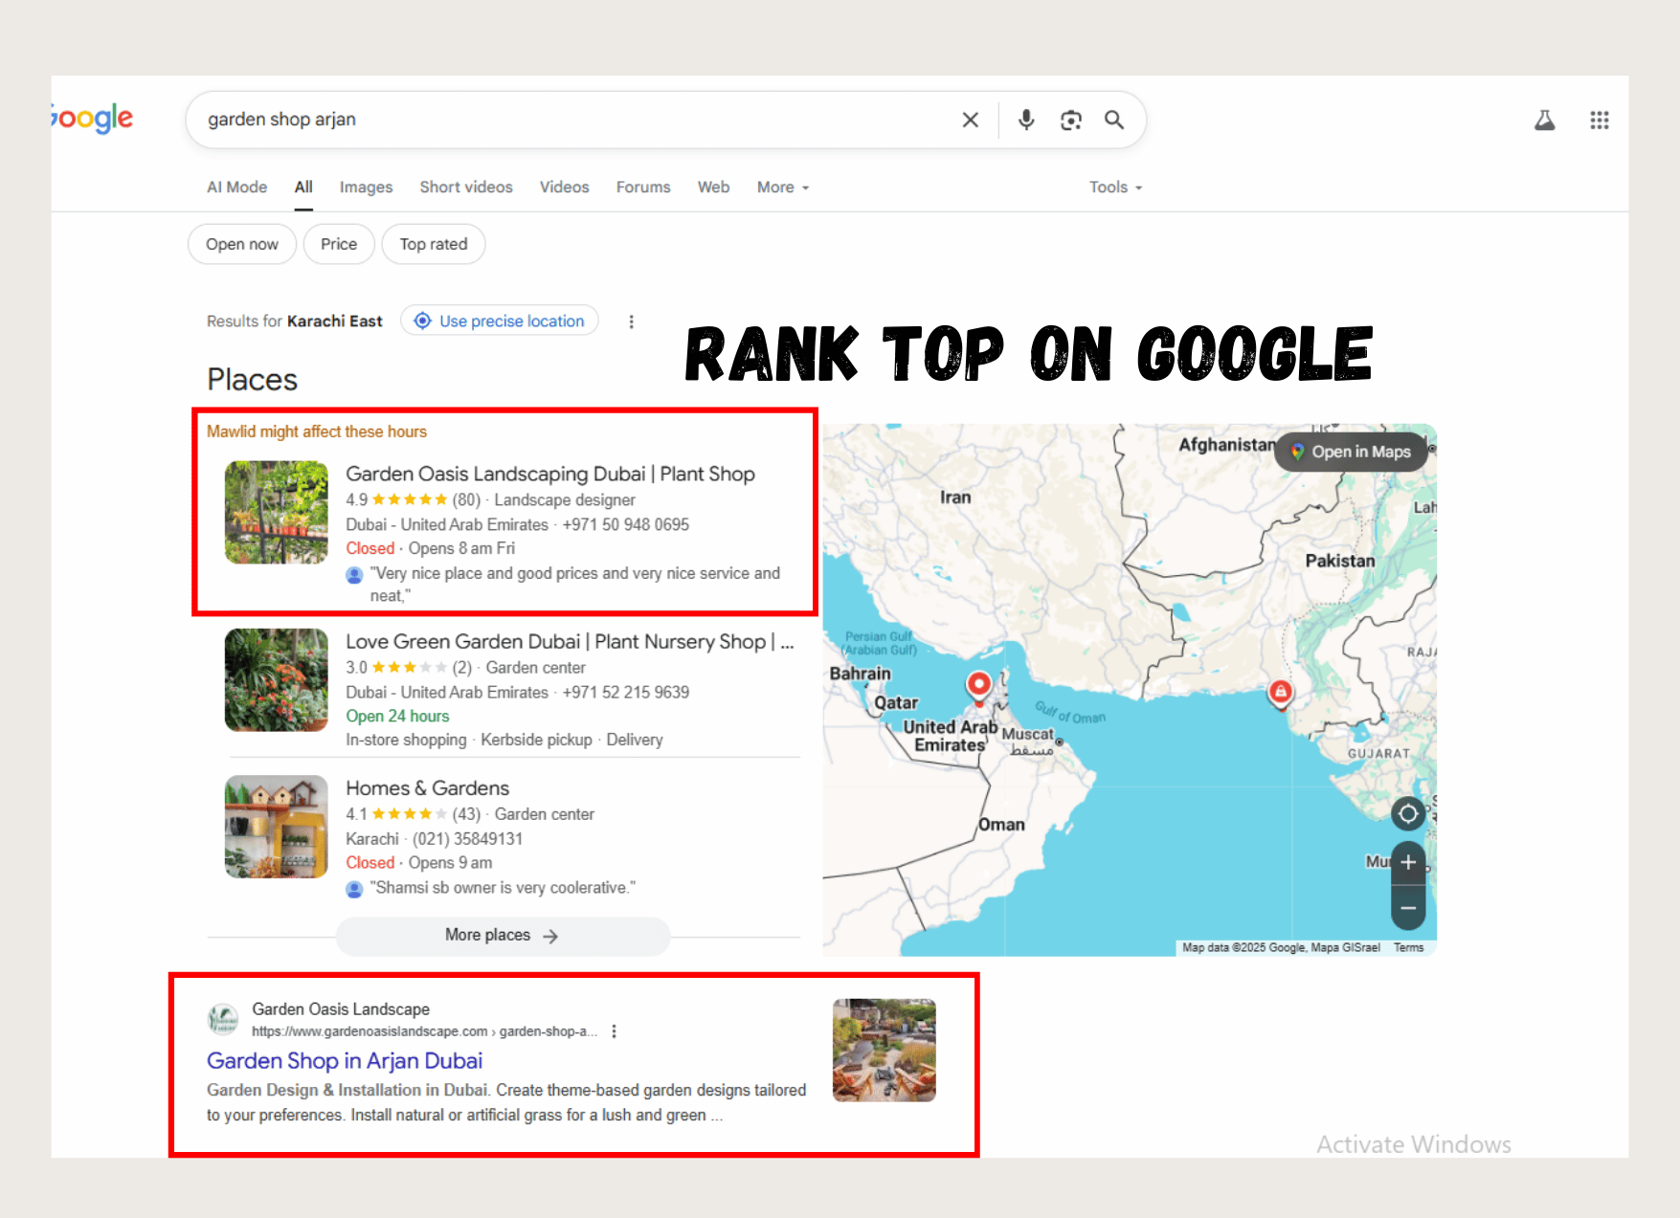Viewport: 1680px width, 1218px height.
Task: Open the three-dot menu beside Karachi East
Action: click(631, 321)
